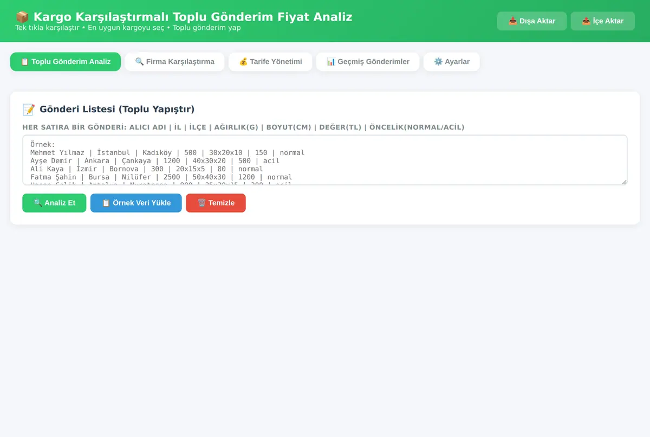Viewport: 650px width, 437px height.
Task: Load sample data with Örnek Veri Yükle
Action: coord(136,203)
